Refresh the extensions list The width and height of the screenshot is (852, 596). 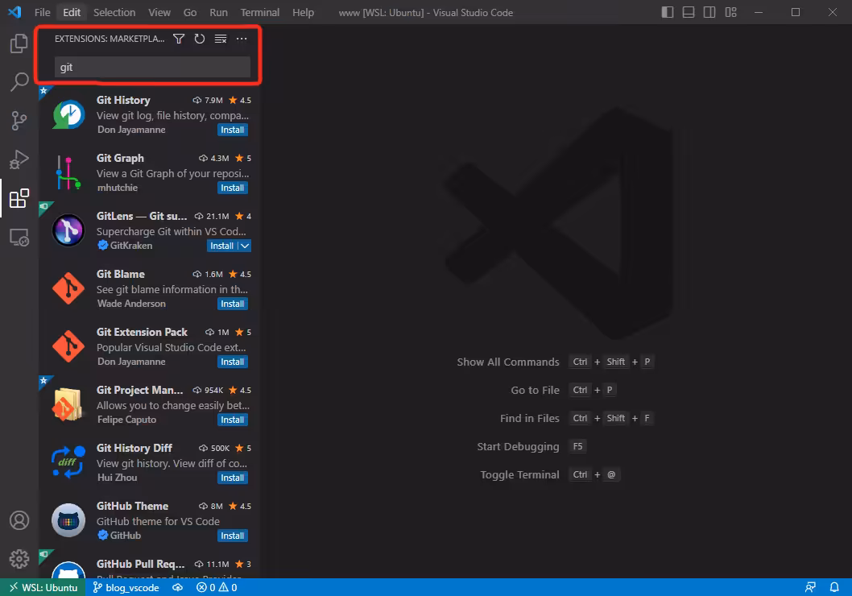200,39
